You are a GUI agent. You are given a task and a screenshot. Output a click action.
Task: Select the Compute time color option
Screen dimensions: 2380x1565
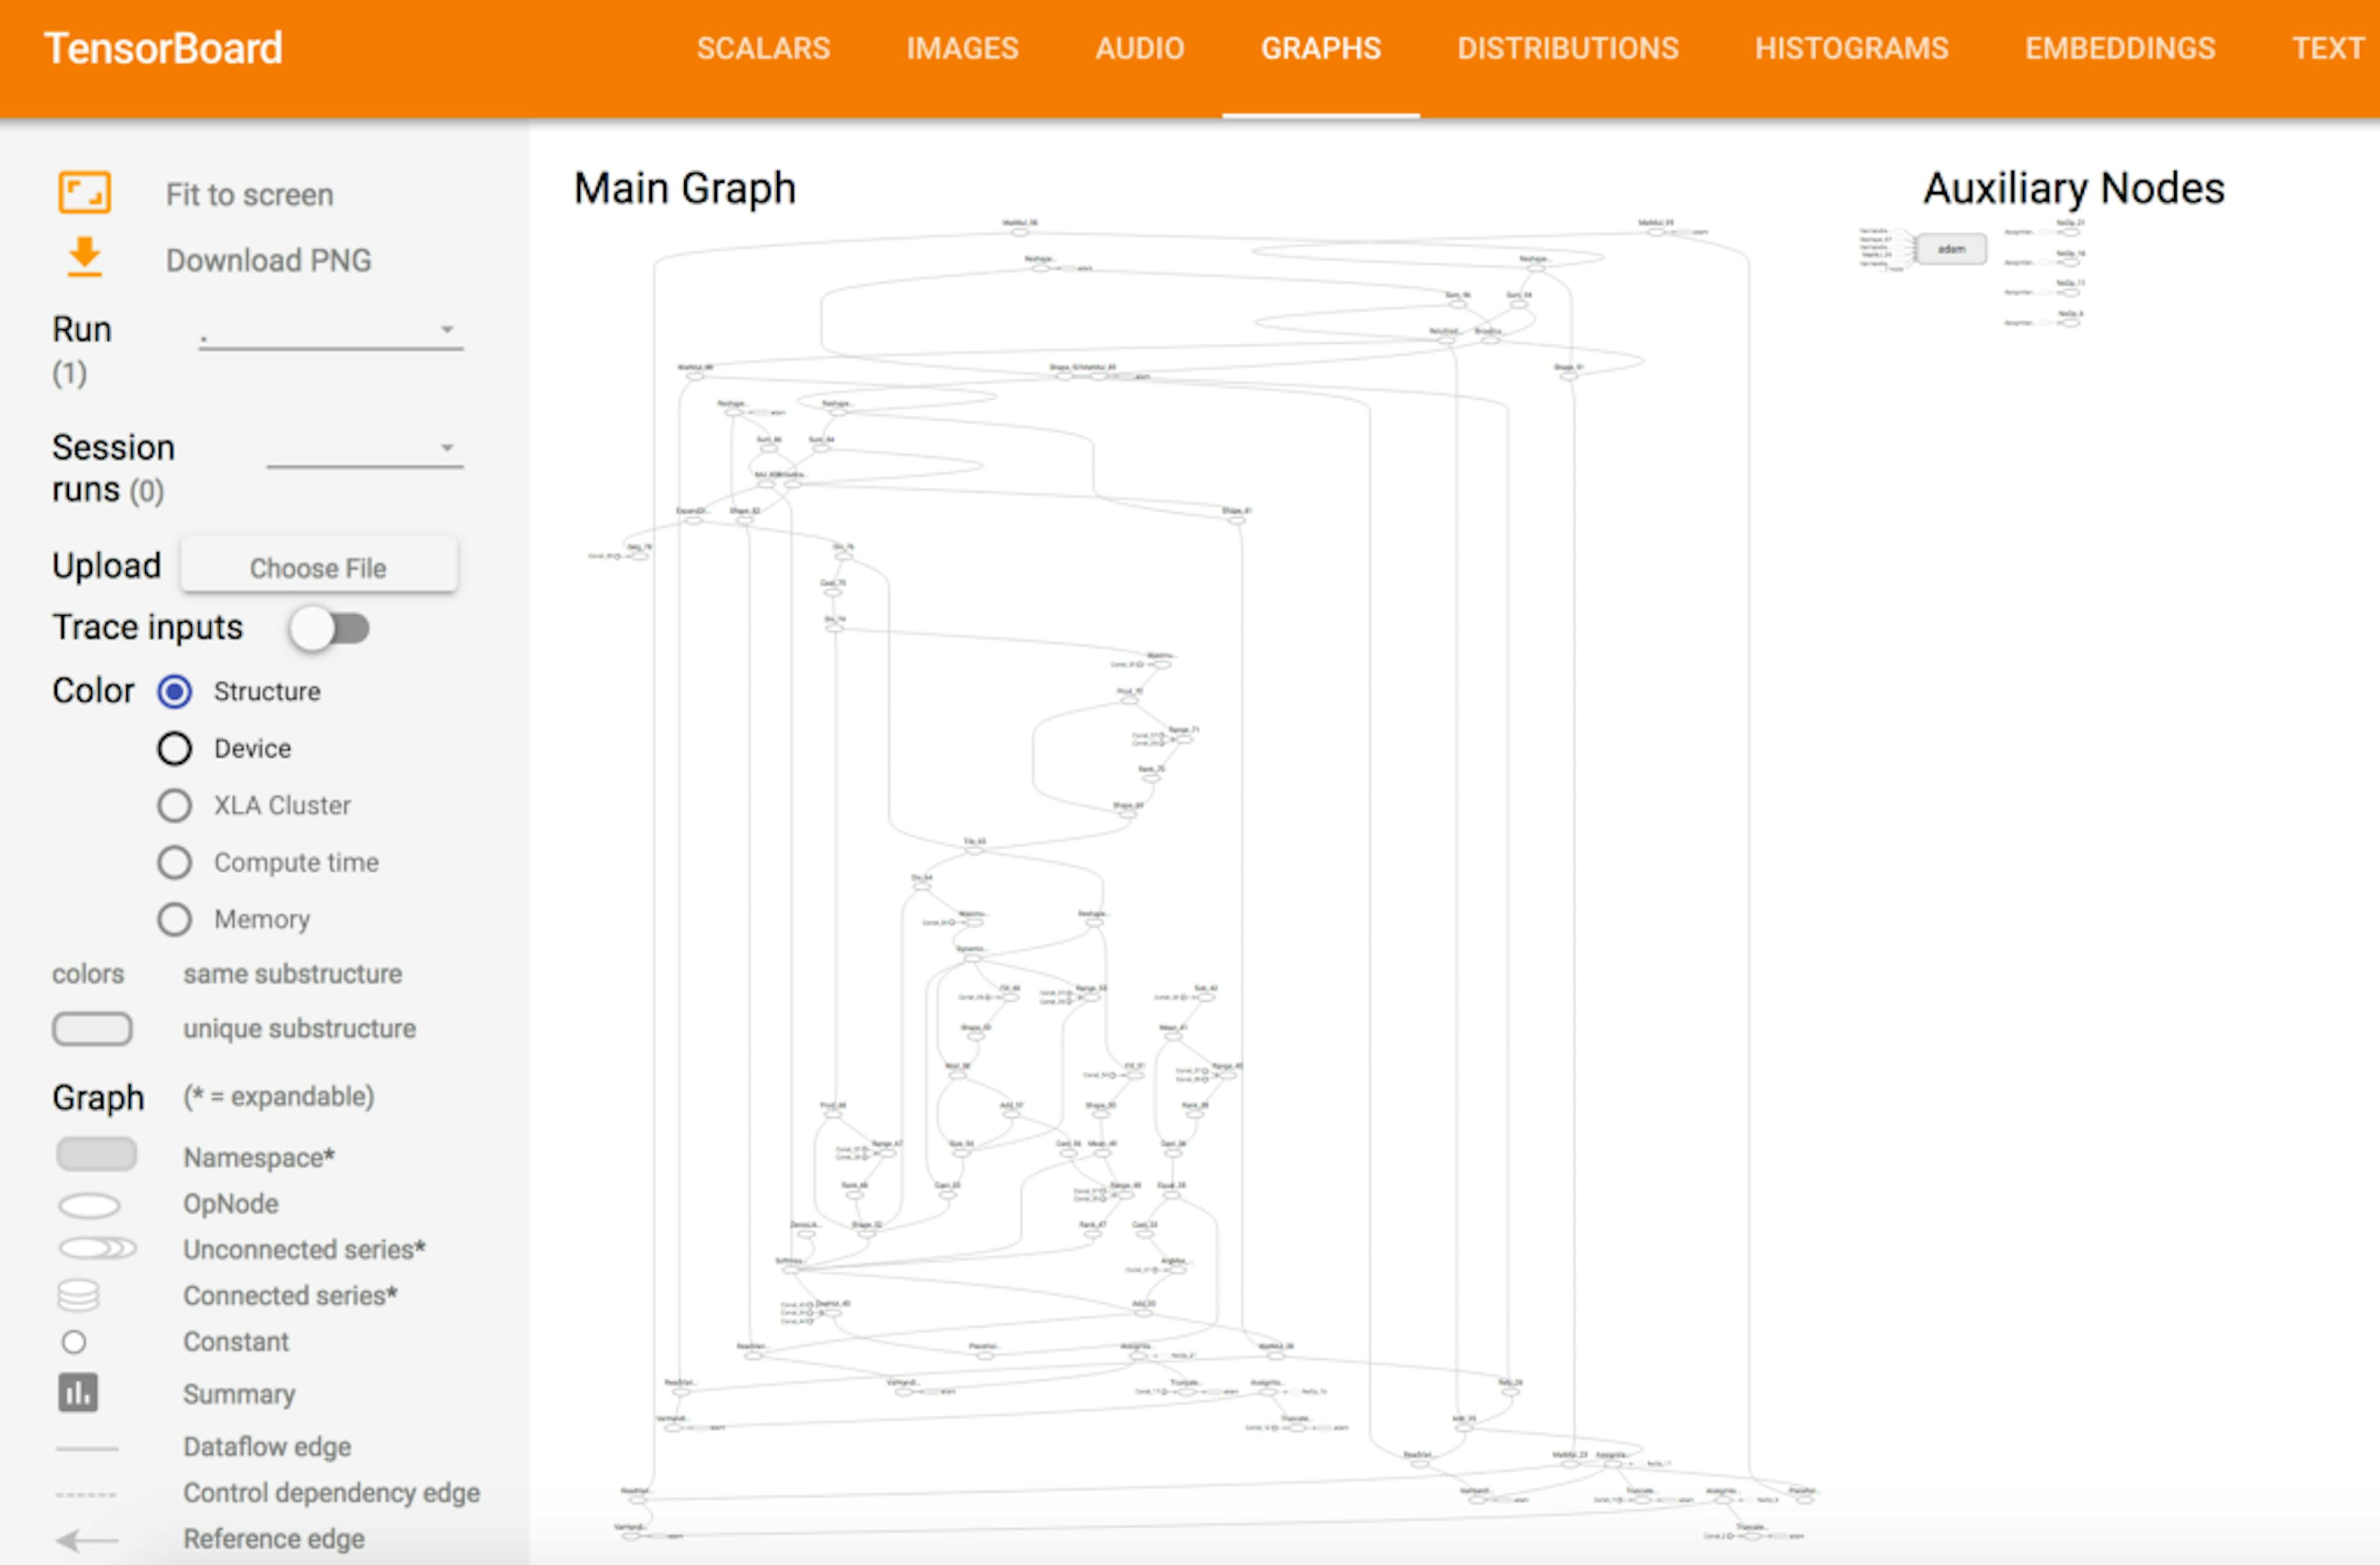point(175,862)
